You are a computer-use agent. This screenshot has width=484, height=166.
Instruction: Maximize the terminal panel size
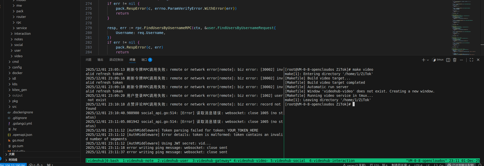(x=472, y=60)
